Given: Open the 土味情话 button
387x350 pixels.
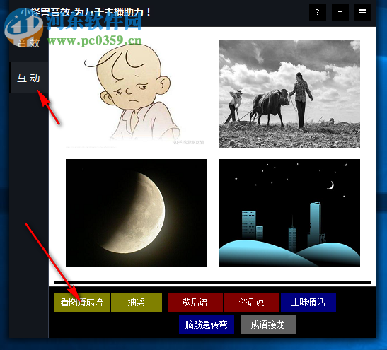Looking at the screenshot, I should [308, 302].
